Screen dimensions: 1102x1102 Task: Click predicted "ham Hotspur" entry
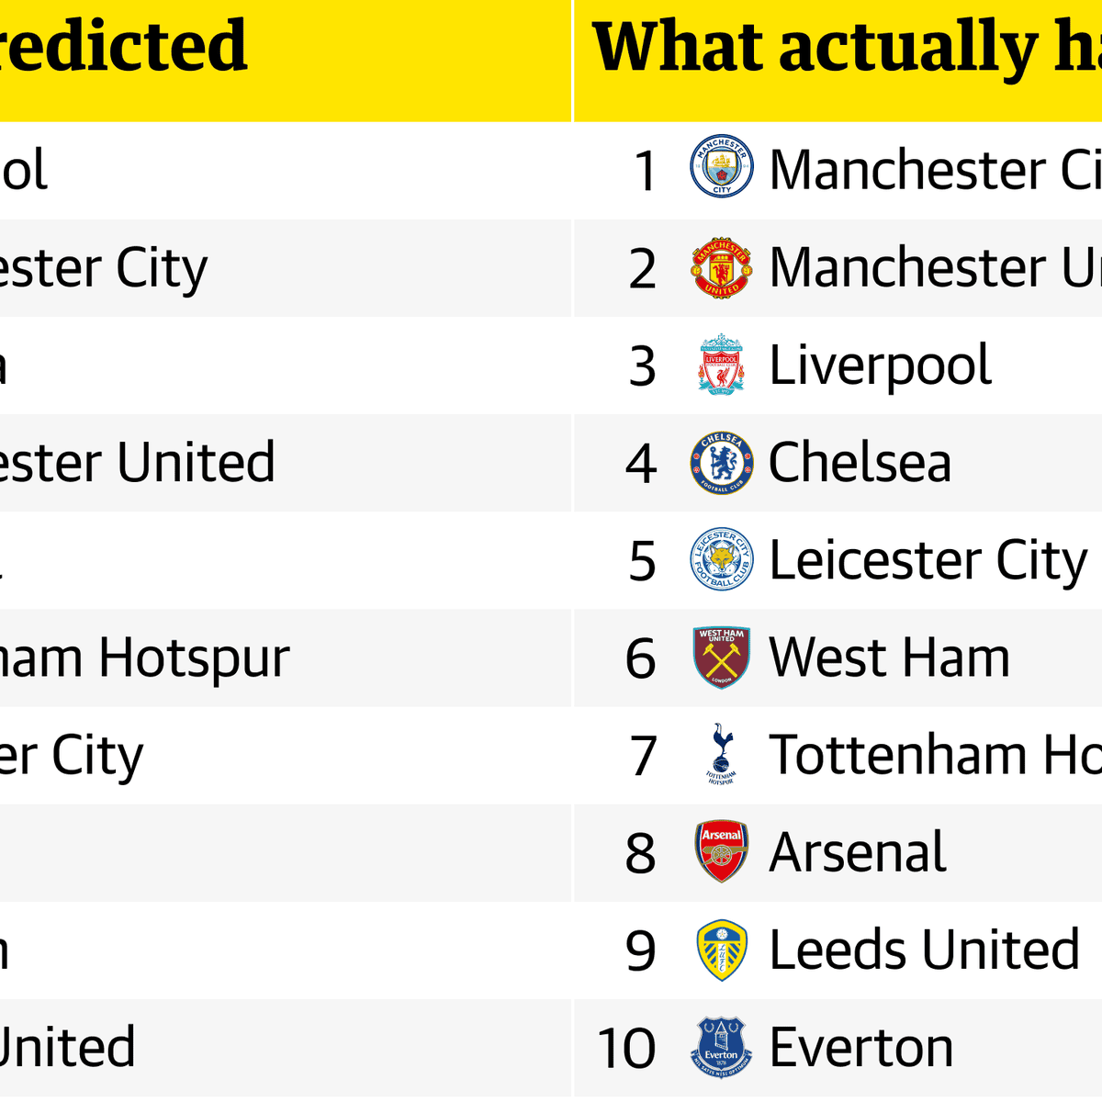pyautogui.click(x=145, y=658)
